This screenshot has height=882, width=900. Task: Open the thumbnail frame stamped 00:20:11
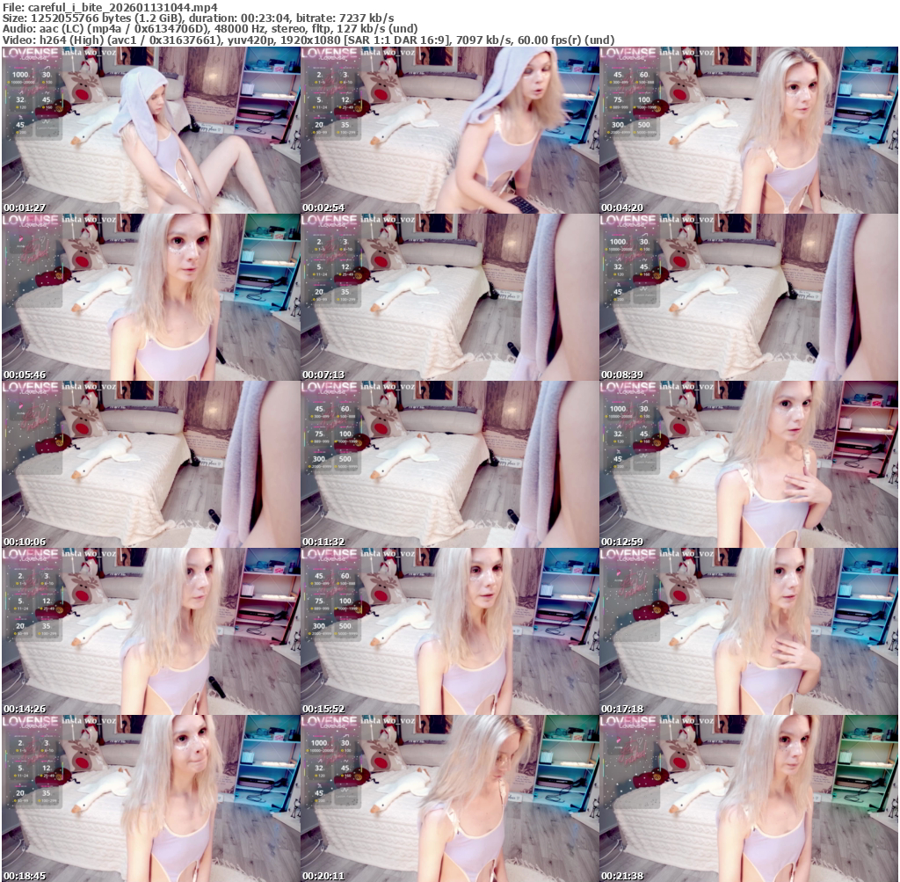450,798
